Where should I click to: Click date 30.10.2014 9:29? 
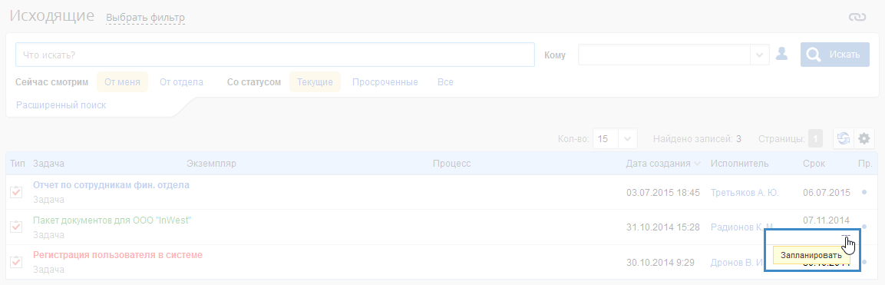click(x=660, y=263)
